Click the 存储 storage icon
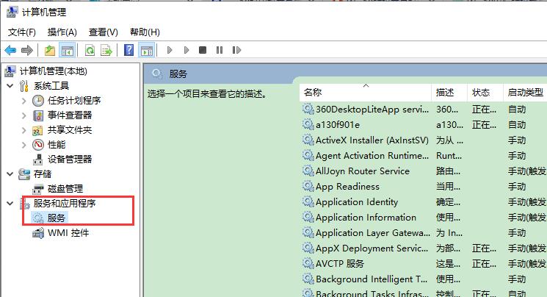Image resolution: width=547 pixels, height=297 pixels. 24,174
